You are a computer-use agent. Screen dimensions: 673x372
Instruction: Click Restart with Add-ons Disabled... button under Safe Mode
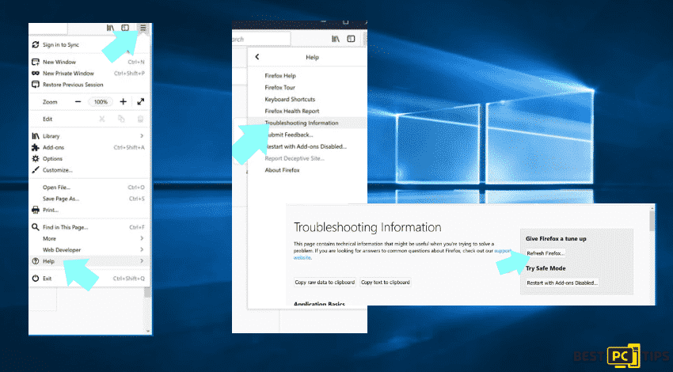[562, 283]
